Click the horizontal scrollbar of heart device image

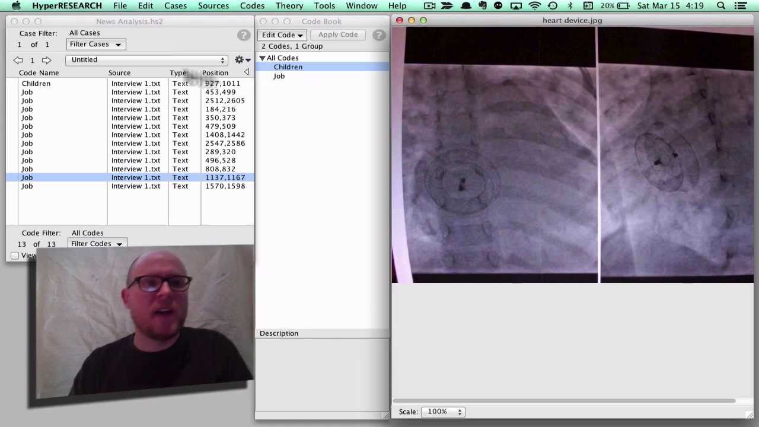pyautogui.click(x=564, y=401)
